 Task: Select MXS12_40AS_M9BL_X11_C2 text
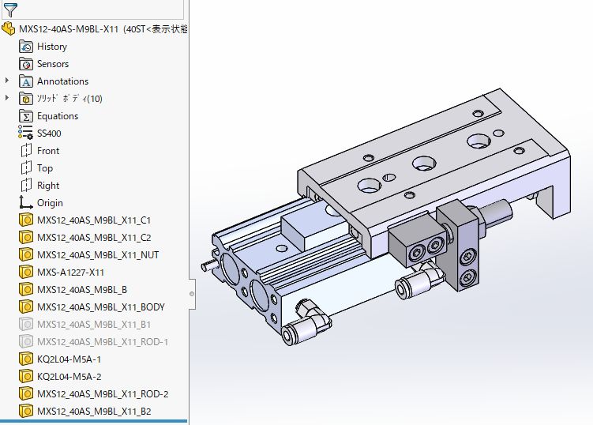pyautogui.click(x=94, y=238)
